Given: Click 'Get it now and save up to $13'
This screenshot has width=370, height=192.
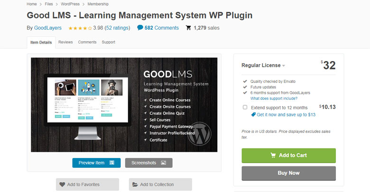Looking at the screenshot, I should click(286, 114).
